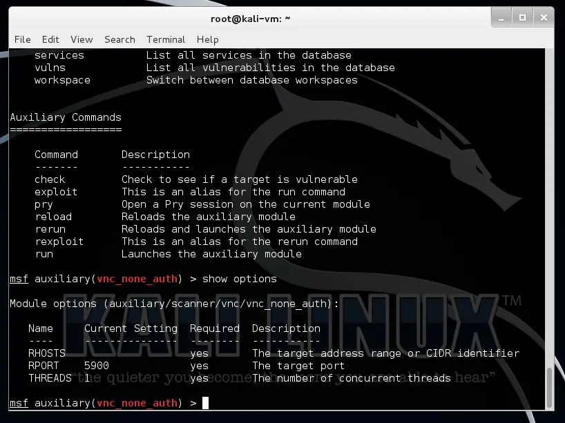
Task: Open the Help menu
Action: 207,39
